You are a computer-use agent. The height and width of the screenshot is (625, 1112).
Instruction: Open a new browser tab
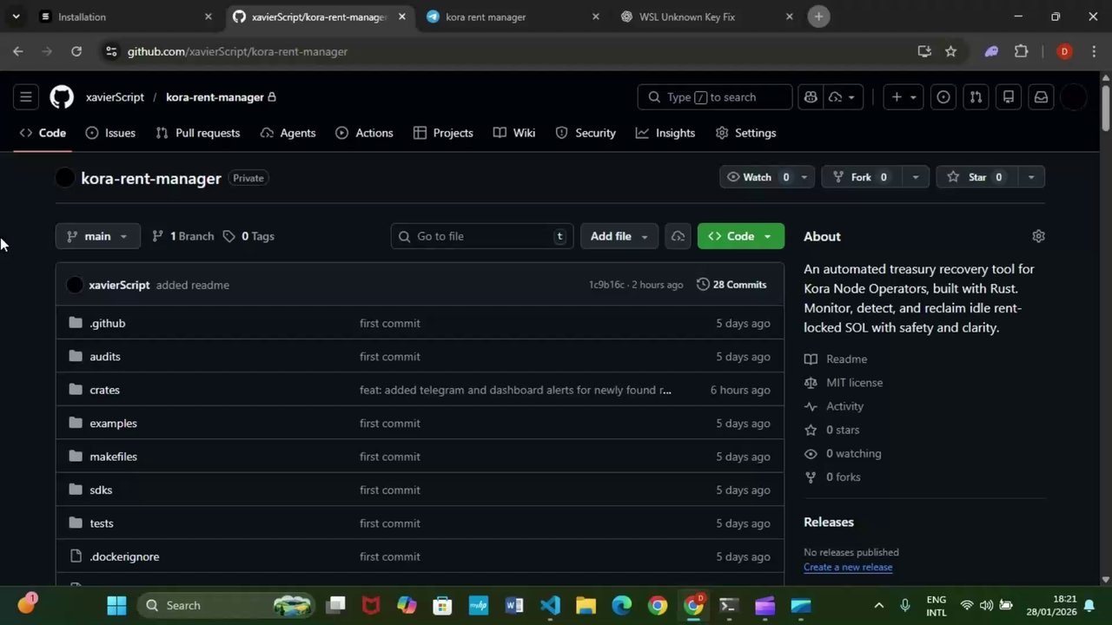[818, 16]
